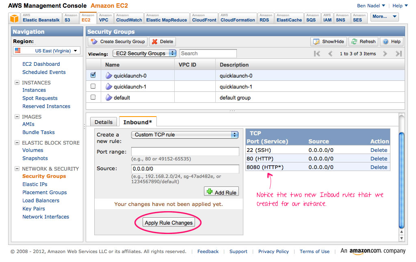Check the default security group checkbox

(x=93, y=97)
